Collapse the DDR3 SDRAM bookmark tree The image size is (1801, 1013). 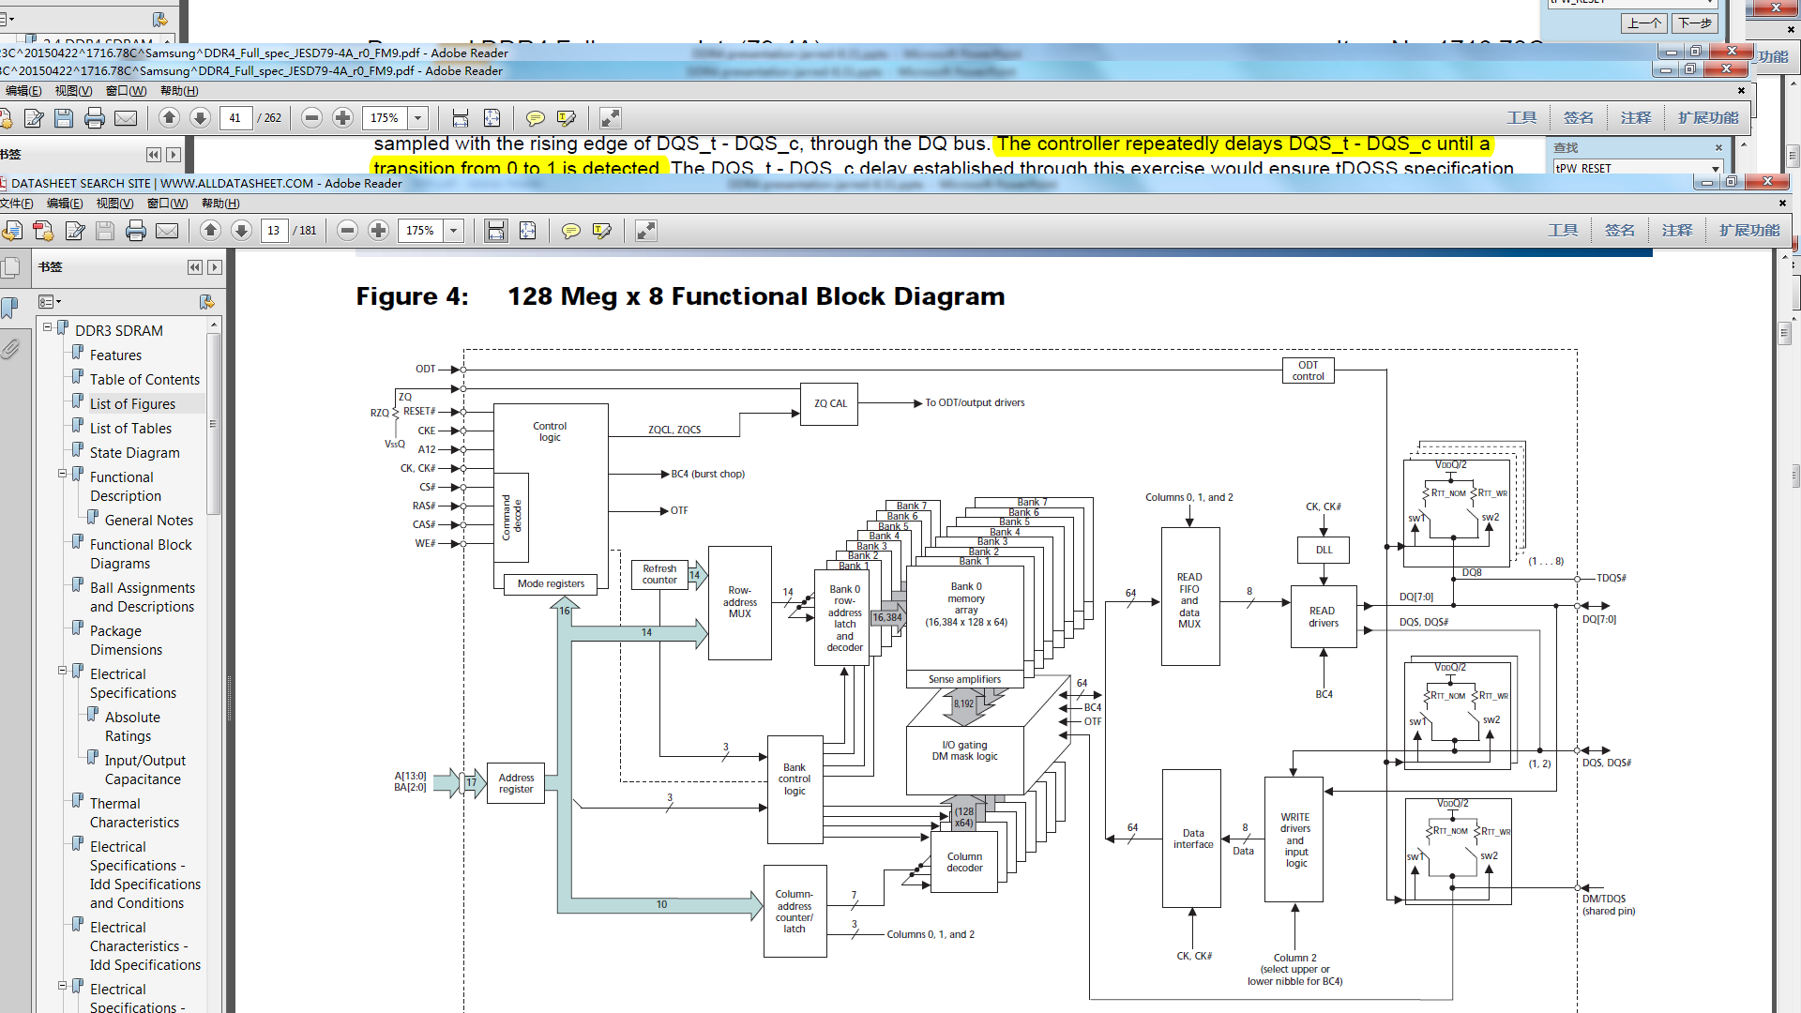tap(48, 327)
